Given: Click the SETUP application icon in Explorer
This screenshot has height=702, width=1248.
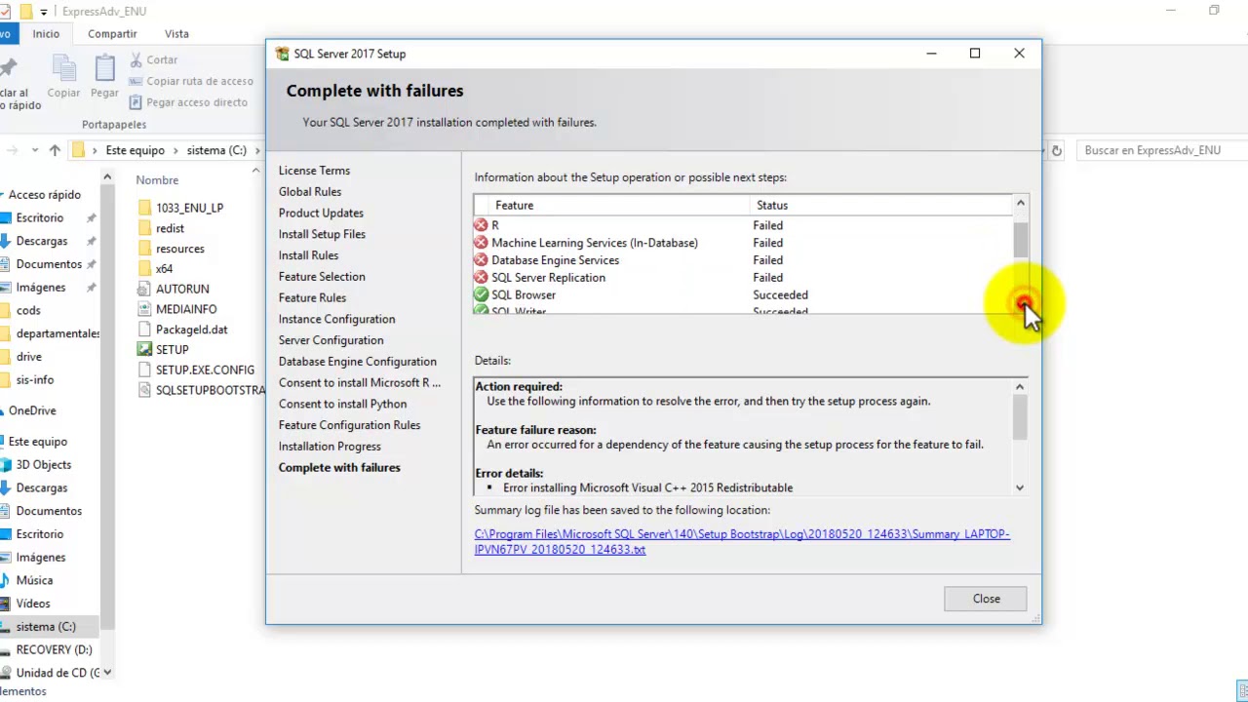Looking at the screenshot, I should (144, 349).
